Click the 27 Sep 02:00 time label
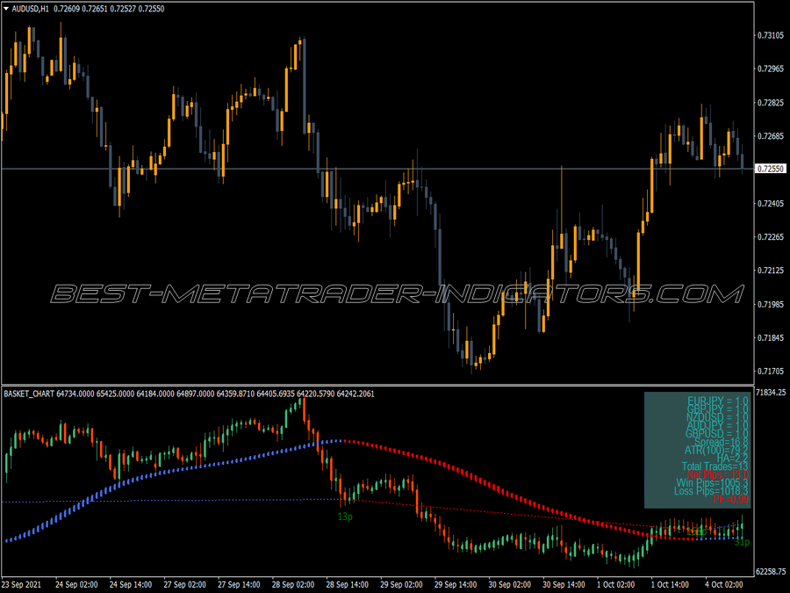Viewport: 790px width, 593px height. tap(184, 585)
